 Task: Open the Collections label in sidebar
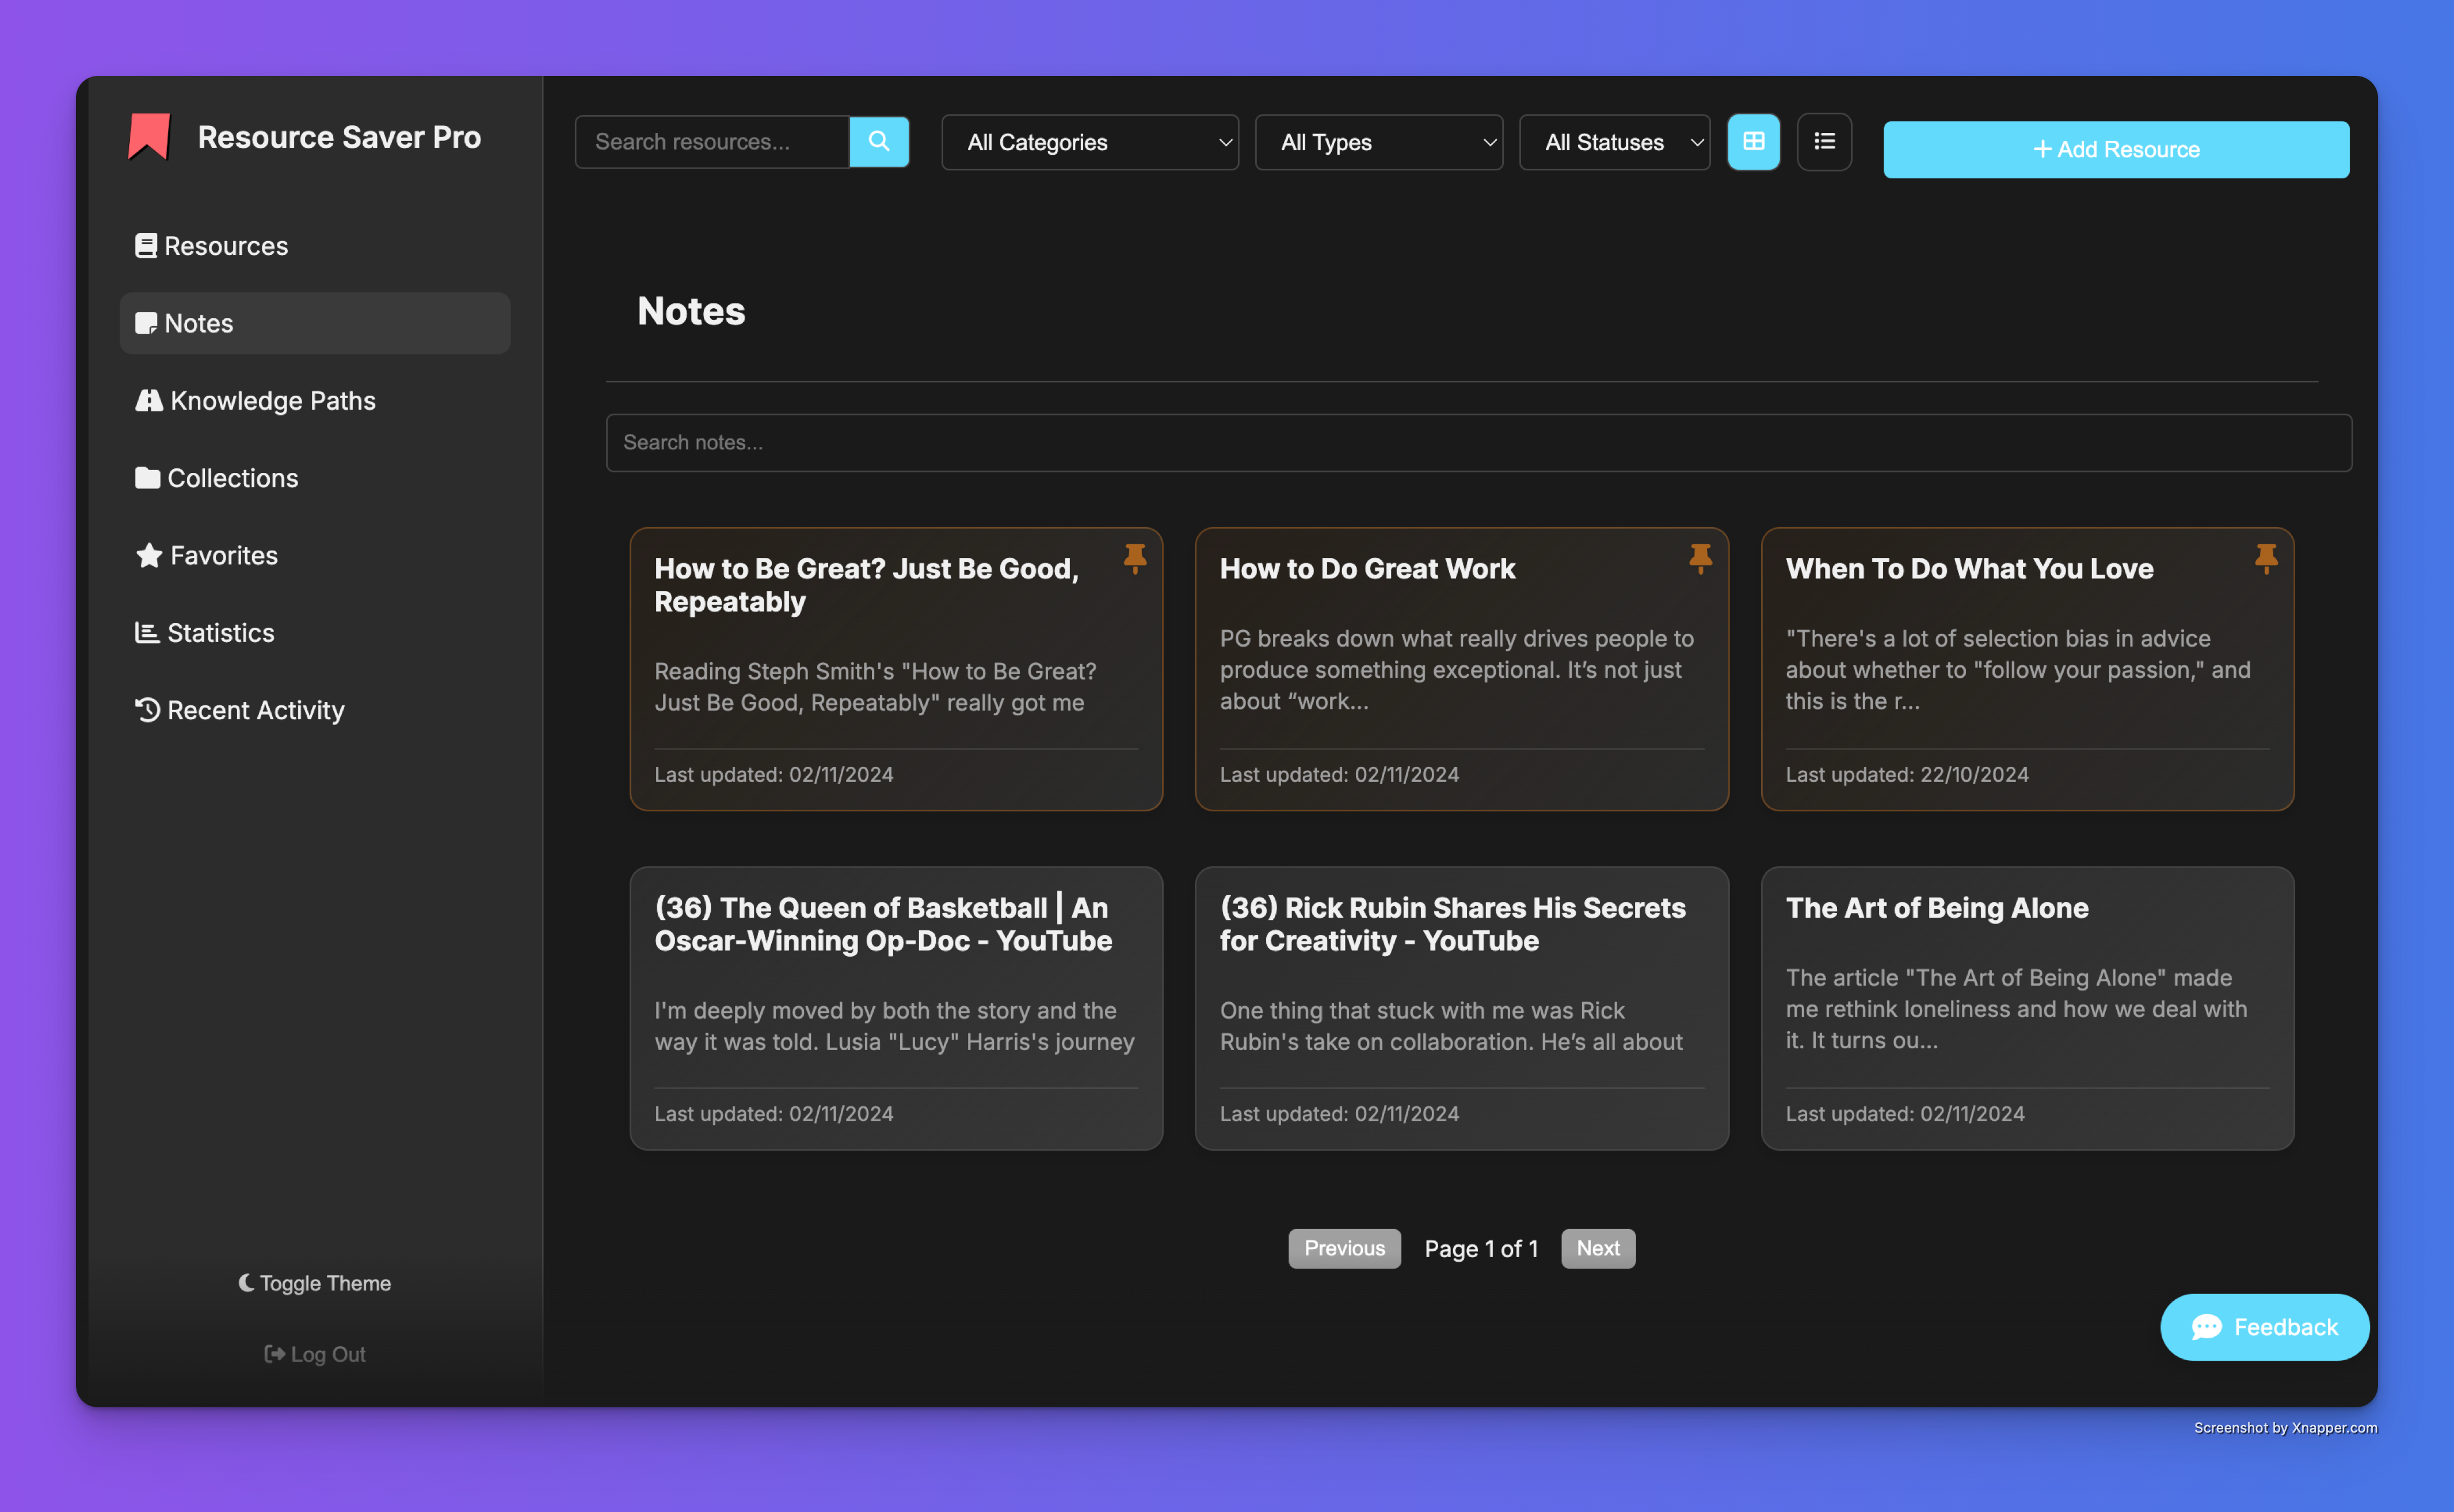[x=233, y=478]
